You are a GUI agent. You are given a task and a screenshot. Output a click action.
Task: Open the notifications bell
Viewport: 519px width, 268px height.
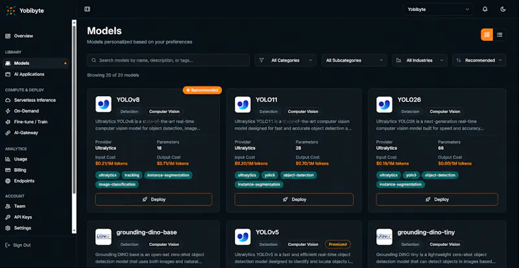(x=485, y=9)
